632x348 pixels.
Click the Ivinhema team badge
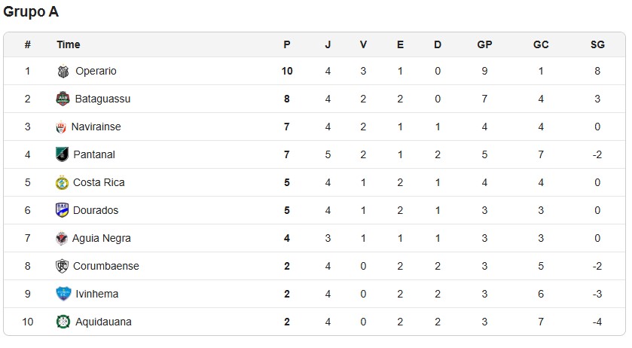pos(63,294)
